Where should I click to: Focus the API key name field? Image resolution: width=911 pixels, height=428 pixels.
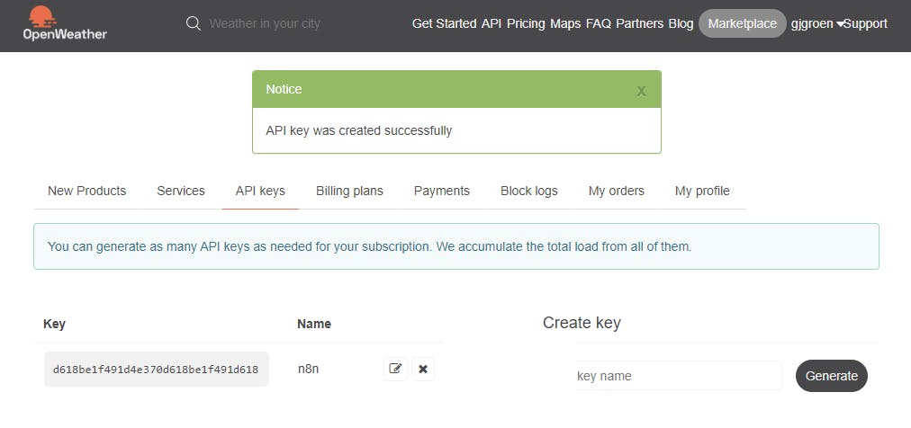tap(679, 376)
